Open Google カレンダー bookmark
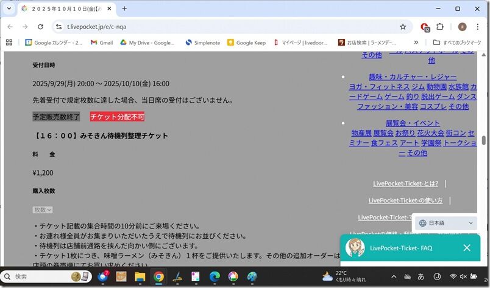 (54, 43)
